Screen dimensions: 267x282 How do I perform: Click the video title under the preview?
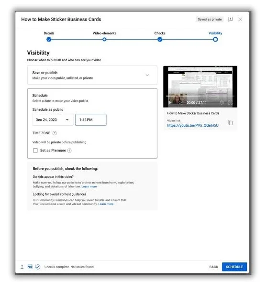(193, 113)
